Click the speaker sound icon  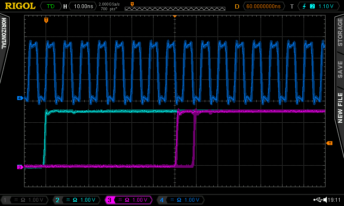tap(326, 200)
